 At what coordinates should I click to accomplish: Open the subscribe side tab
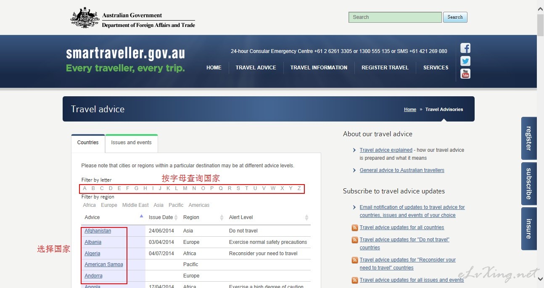529,184
